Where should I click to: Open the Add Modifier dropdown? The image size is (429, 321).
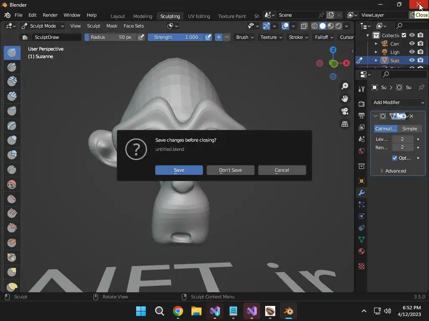tap(398, 102)
